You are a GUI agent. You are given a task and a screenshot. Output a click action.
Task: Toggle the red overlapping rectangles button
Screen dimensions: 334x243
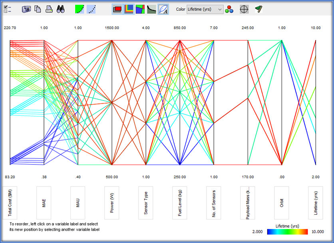coord(117,9)
